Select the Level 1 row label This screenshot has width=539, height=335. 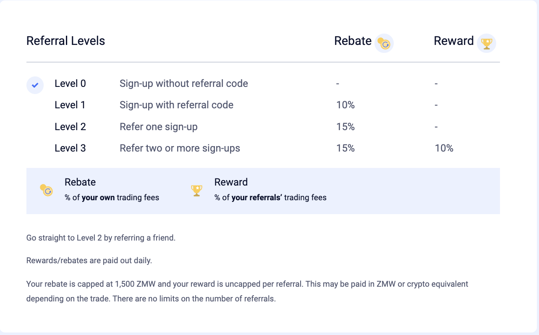pyautogui.click(x=70, y=105)
